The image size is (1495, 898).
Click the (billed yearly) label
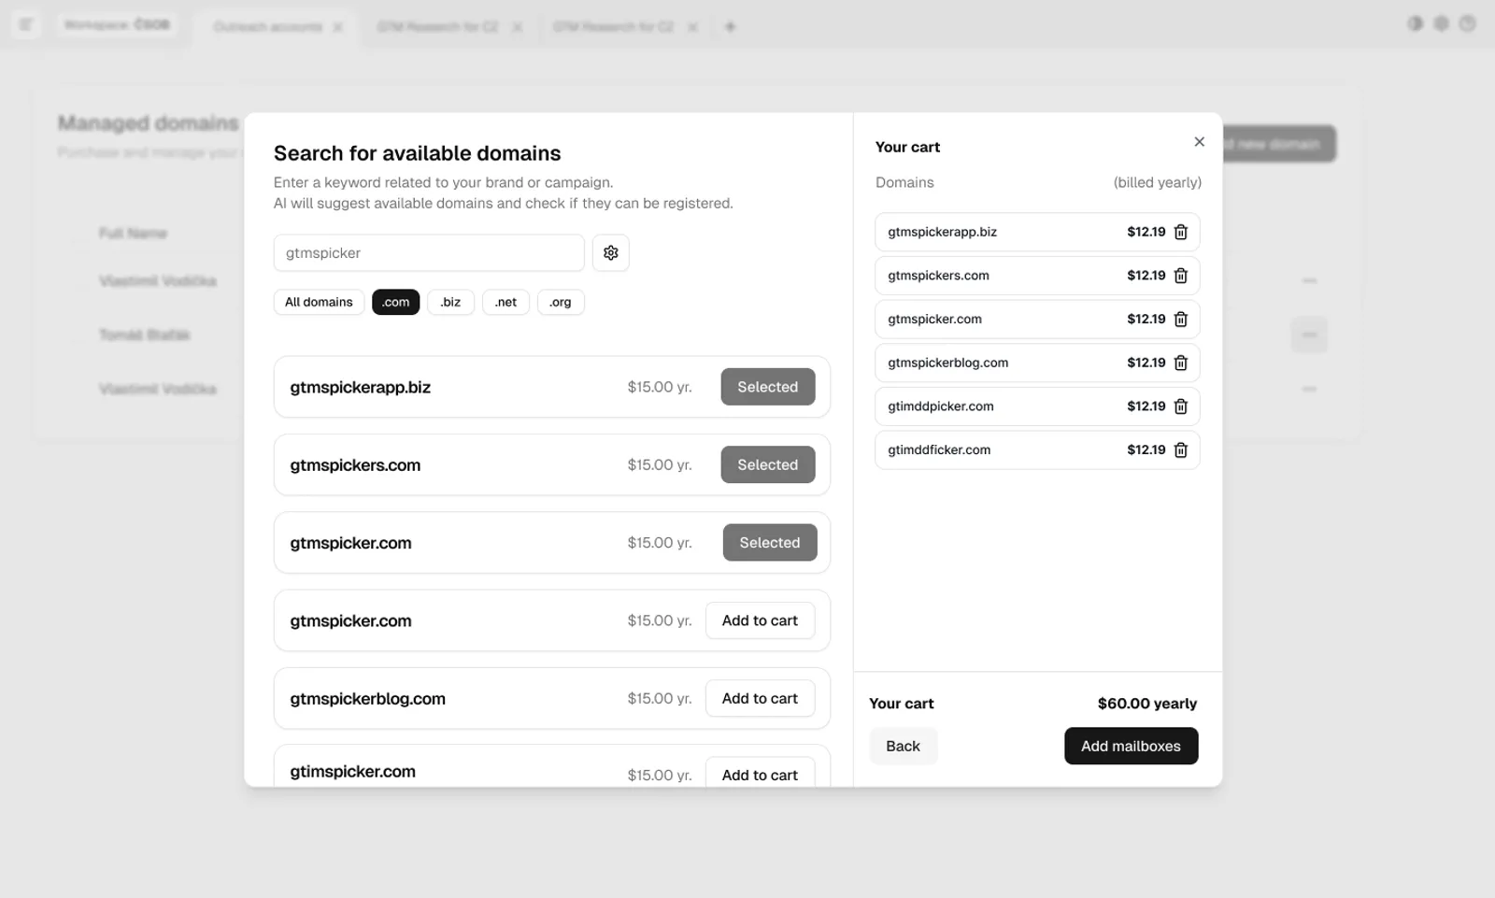[1157, 182]
